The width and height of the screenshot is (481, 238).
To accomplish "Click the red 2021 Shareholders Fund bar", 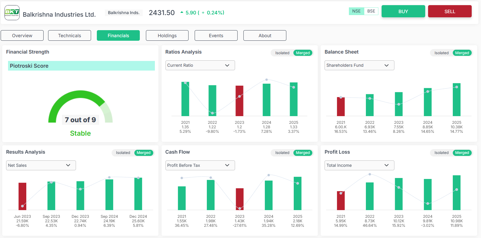I will 341,106.
